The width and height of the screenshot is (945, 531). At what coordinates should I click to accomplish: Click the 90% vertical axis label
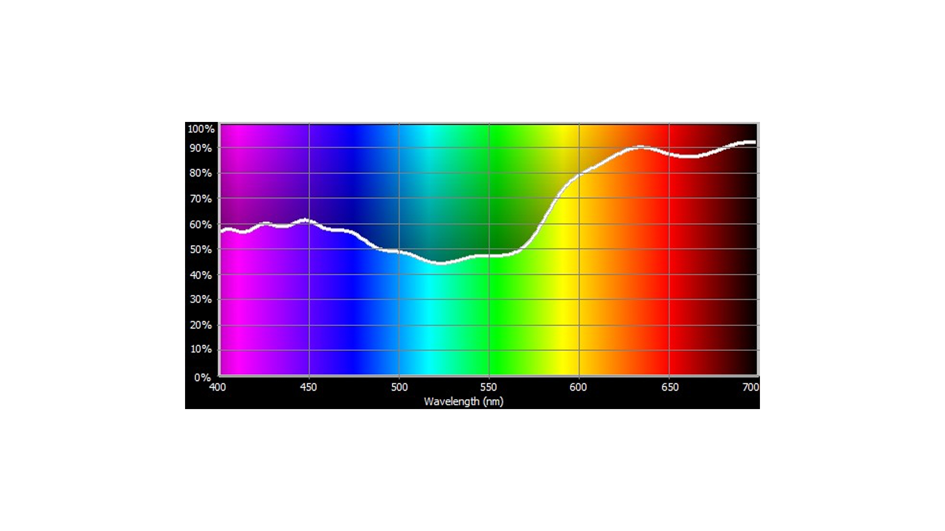click(201, 148)
